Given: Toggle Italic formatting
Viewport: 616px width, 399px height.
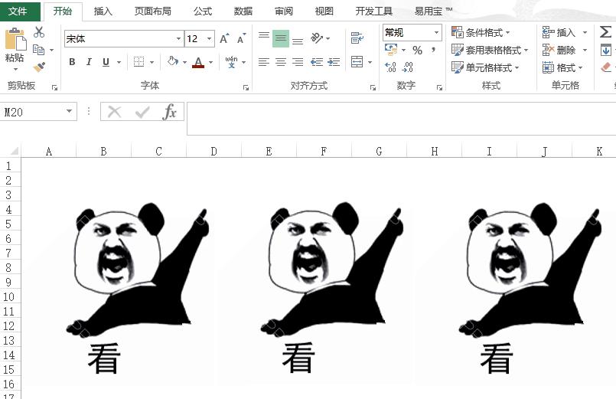Looking at the screenshot, I should click(x=89, y=62).
